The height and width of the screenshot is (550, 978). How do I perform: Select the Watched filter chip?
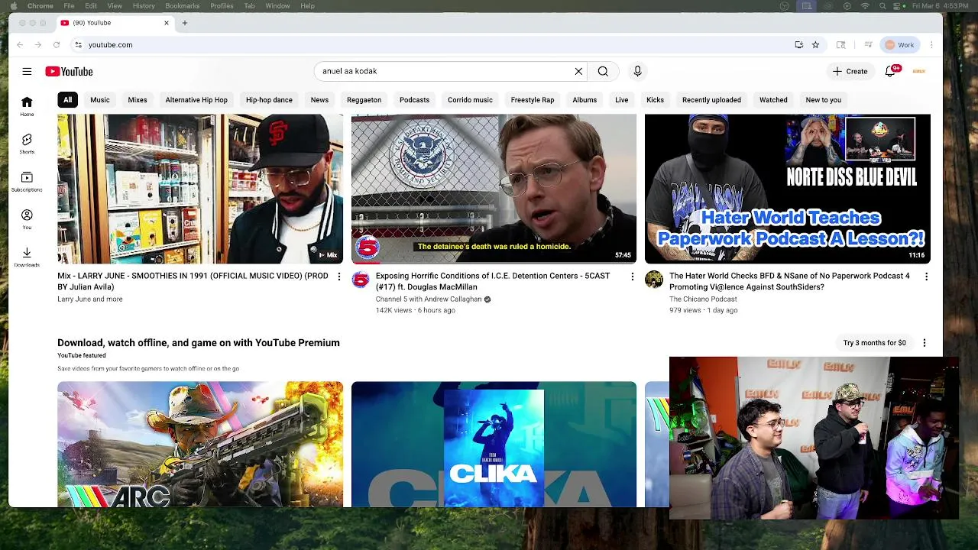(x=773, y=100)
